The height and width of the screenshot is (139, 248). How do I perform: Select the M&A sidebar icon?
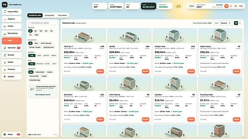(5, 41)
